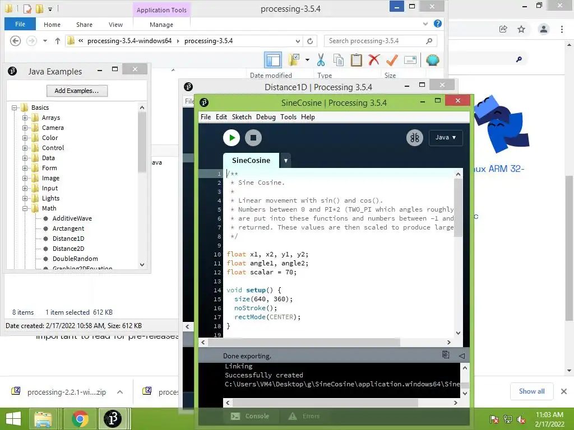
Task: Expand the Form folder
Action: pyautogui.click(x=25, y=168)
